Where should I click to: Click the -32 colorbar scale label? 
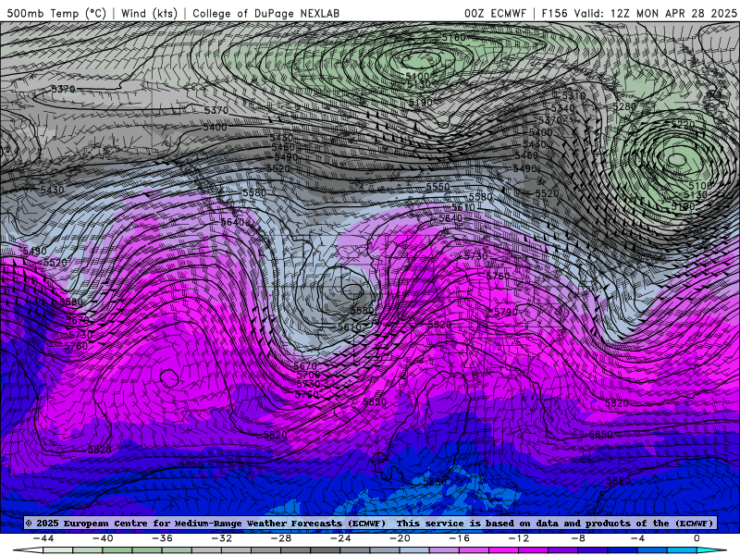(x=222, y=538)
